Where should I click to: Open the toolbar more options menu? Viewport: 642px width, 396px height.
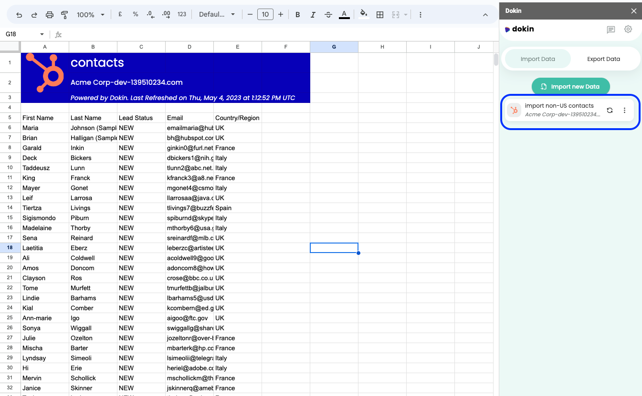(421, 15)
